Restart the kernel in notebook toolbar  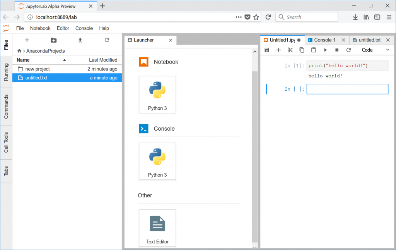(x=348, y=50)
